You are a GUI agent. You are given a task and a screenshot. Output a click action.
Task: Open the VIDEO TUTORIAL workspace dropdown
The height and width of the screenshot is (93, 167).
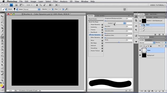[158, 5]
